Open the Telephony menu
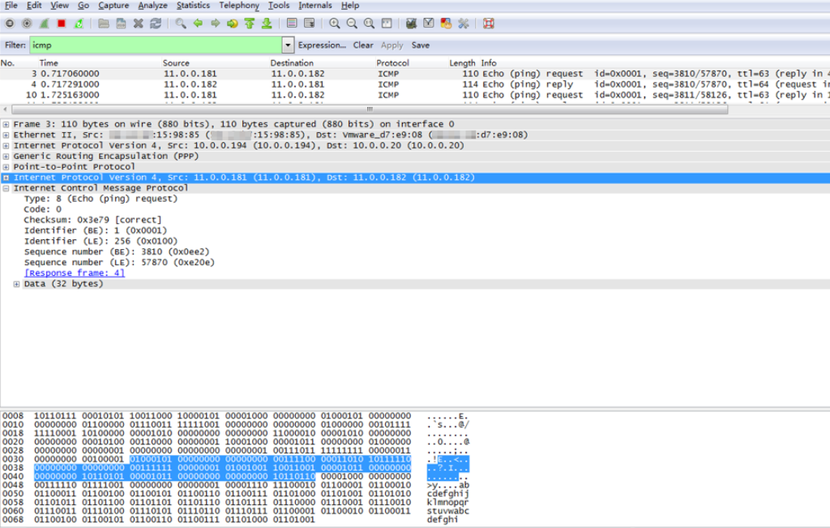This screenshot has height=528, width=830. [x=239, y=6]
